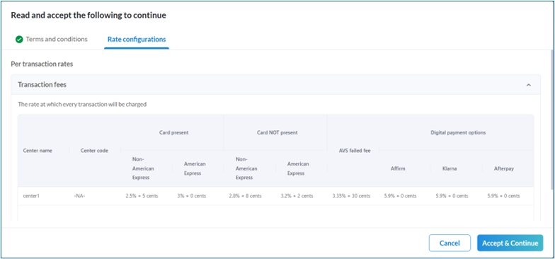The height and width of the screenshot is (259, 555).
Task: Click the Transaction fees header title
Action: pyautogui.click(x=42, y=85)
